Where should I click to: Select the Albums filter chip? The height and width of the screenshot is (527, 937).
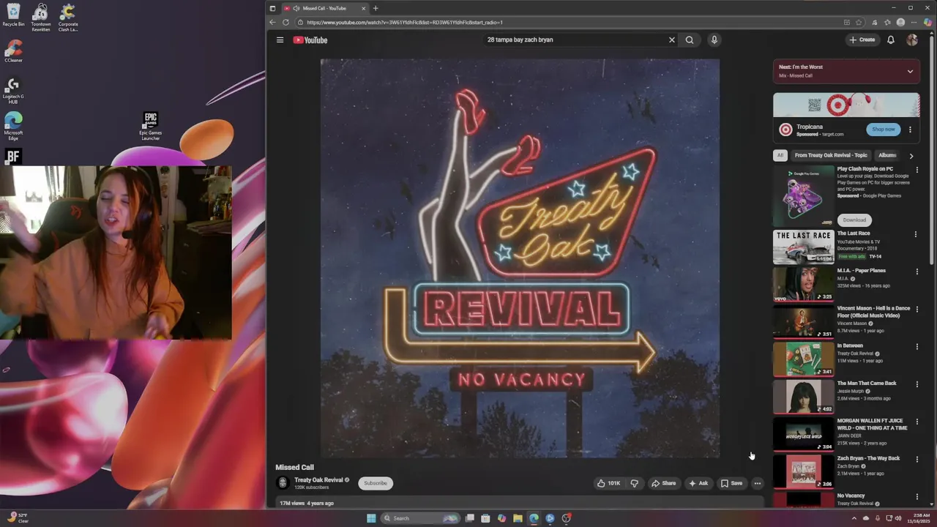(x=887, y=155)
